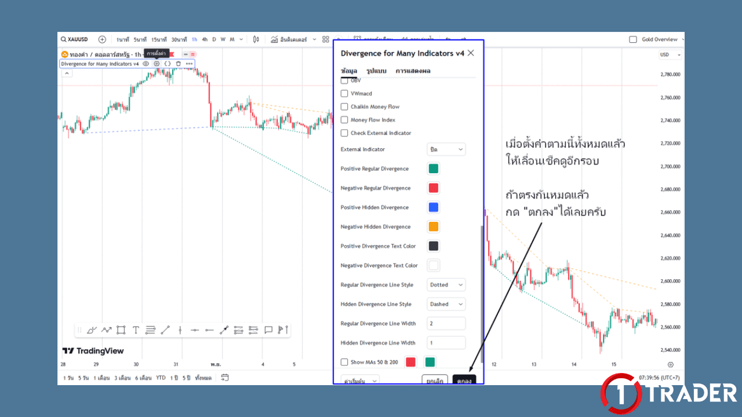This screenshot has height=417, width=742.
Task: Select the brush drawing tool
Action: point(92,330)
